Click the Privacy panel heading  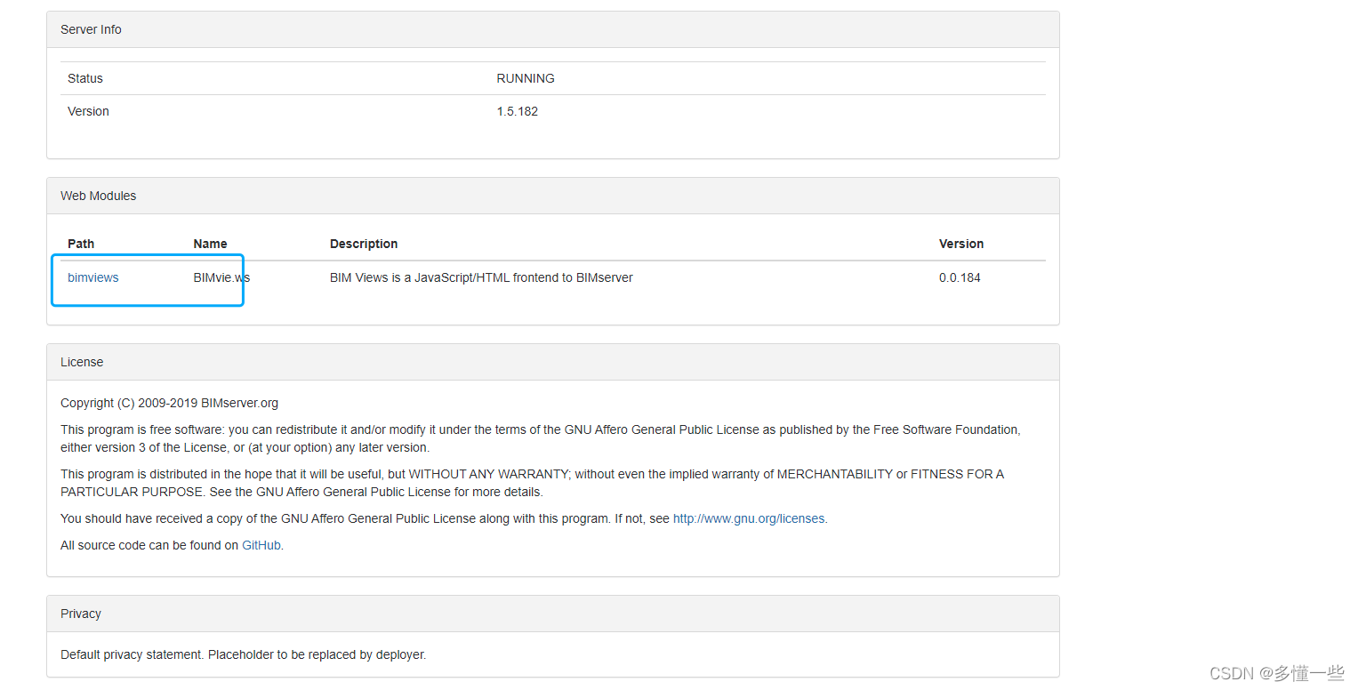[x=553, y=614]
